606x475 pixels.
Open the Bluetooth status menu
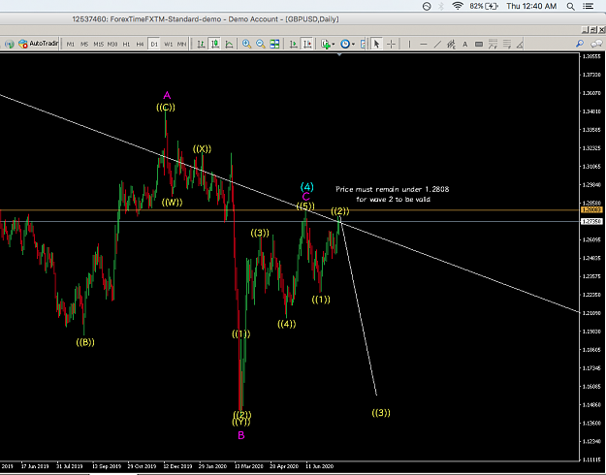[441, 6]
